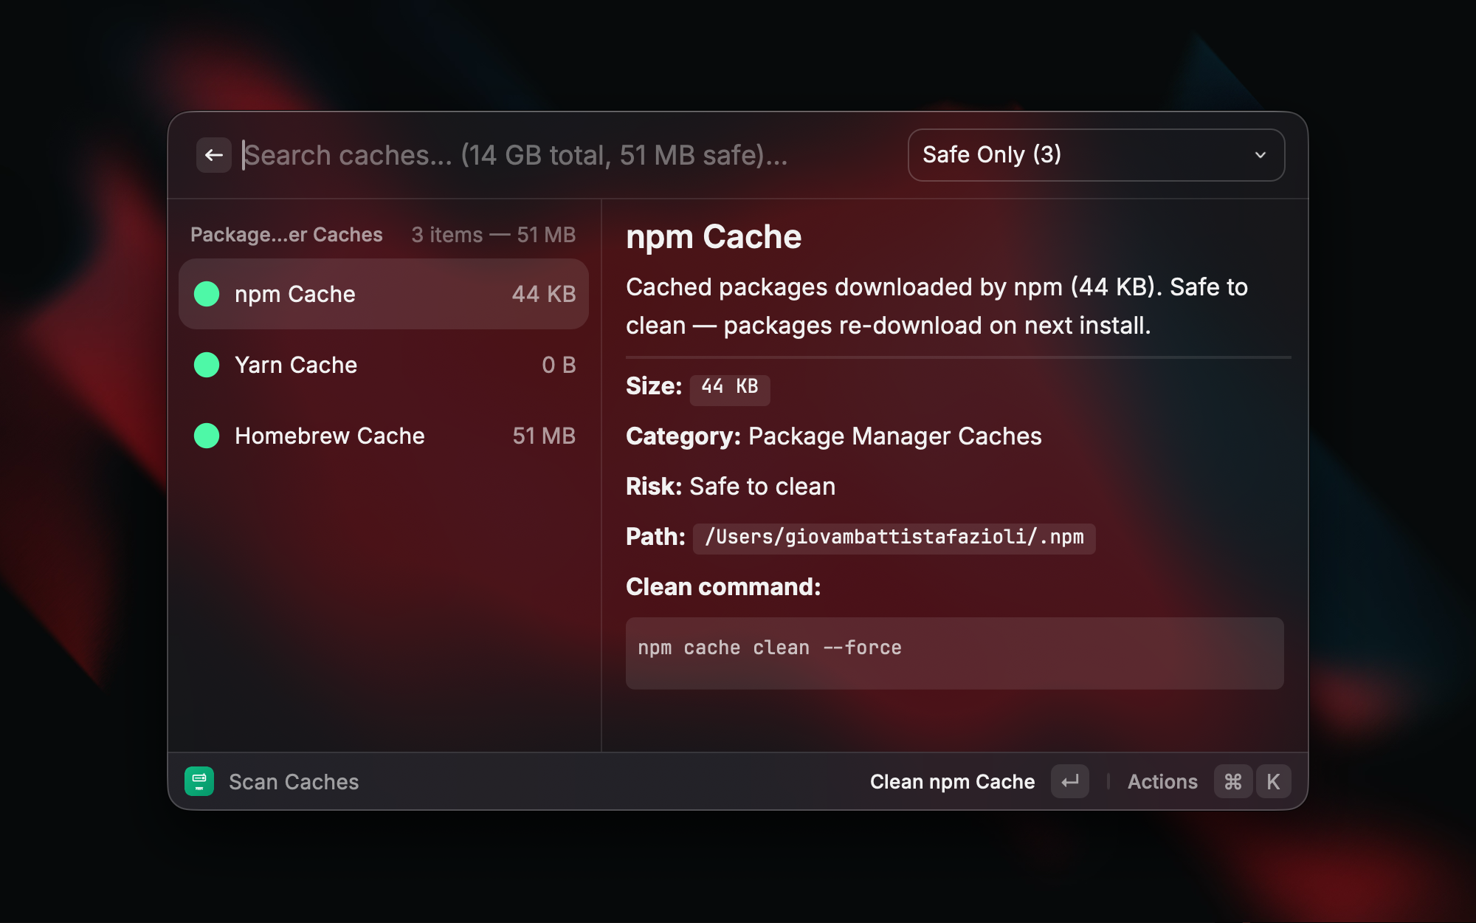Select the Yarn Cache list item
This screenshot has height=923, width=1476.
[384, 365]
